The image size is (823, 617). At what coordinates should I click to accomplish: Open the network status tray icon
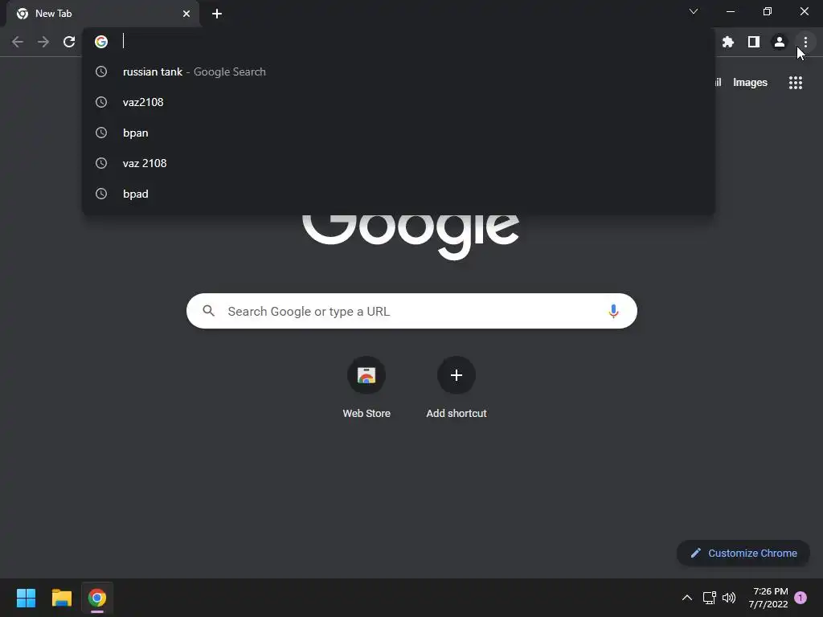(709, 598)
